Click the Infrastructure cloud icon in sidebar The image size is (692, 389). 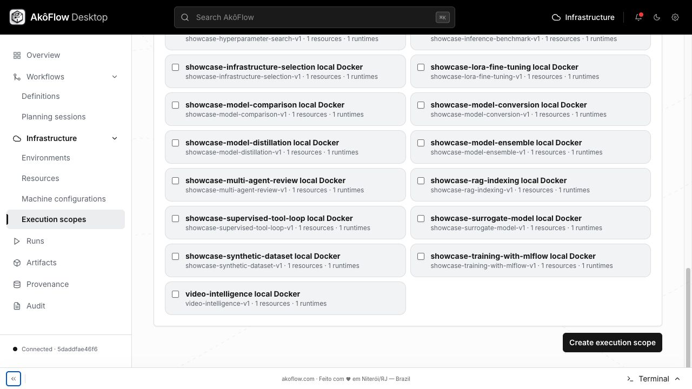17,138
